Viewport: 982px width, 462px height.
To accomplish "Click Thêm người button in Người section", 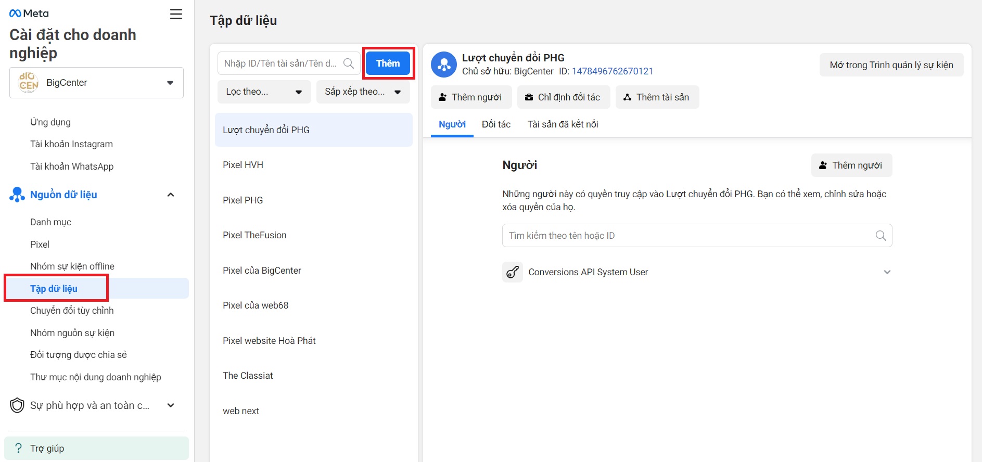I will (x=851, y=165).
